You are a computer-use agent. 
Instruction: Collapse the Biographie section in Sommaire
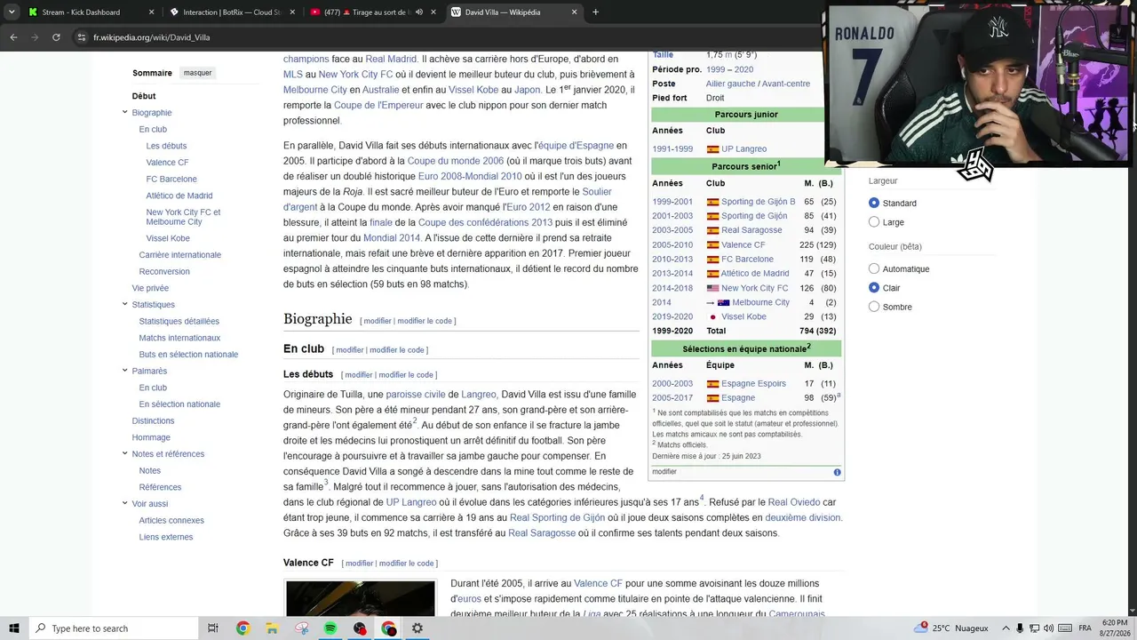coord(125,112)
